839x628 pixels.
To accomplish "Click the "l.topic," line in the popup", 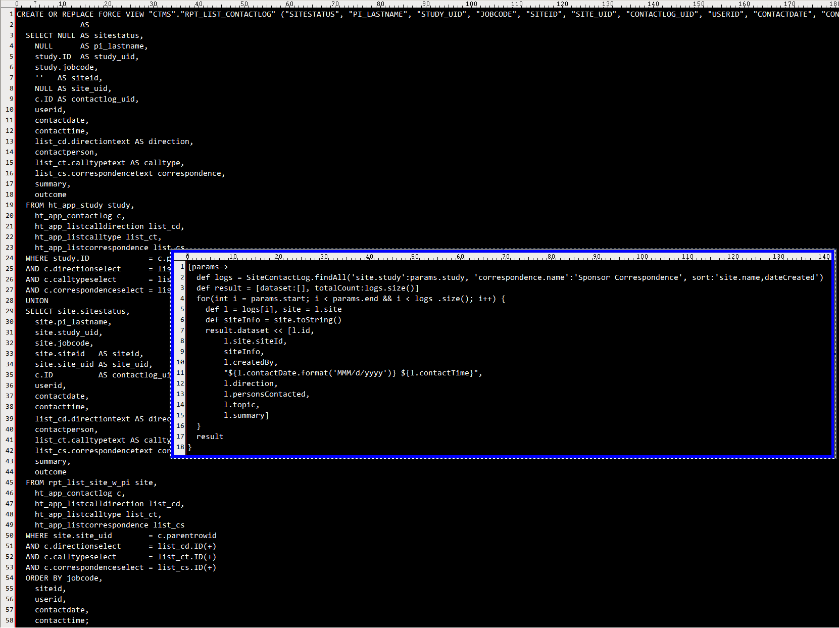I will (241, 405).
